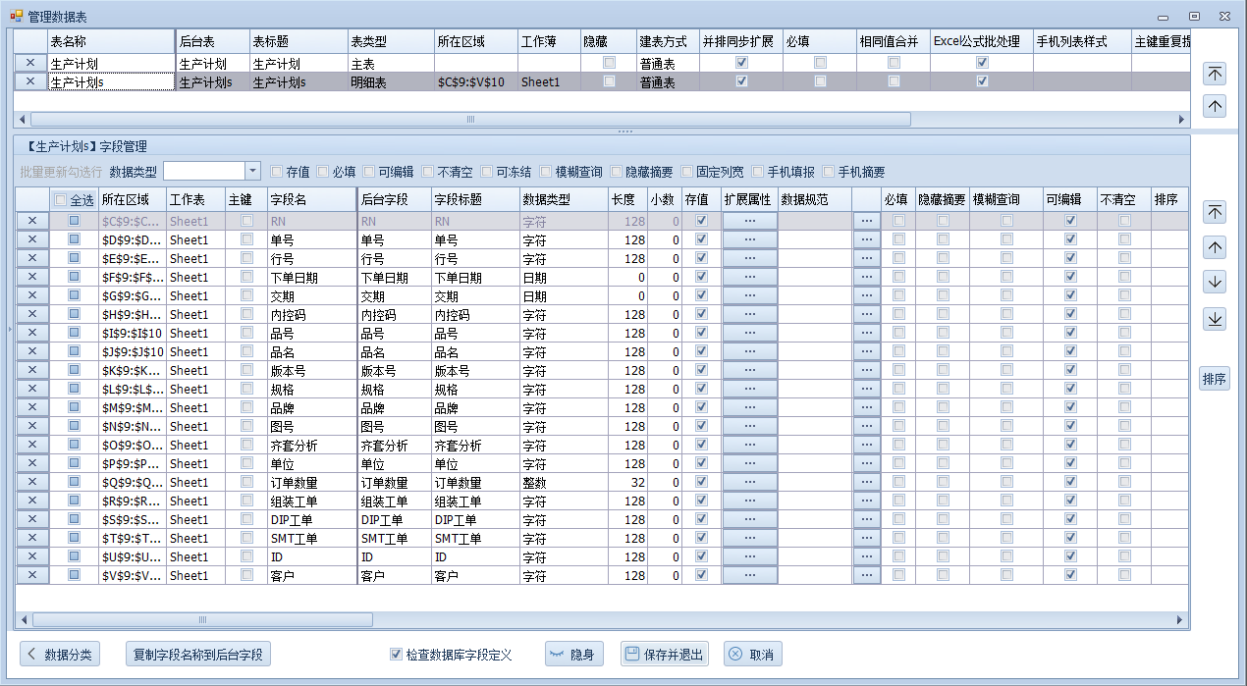Delete the 单号 field row with X
1247x686 pixels.
click(x=31, y=239)
